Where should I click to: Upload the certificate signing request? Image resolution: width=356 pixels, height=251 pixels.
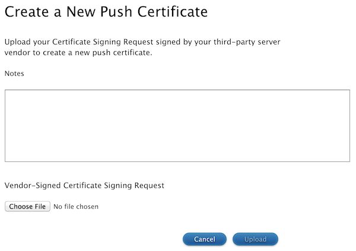(x=255, y=239)
